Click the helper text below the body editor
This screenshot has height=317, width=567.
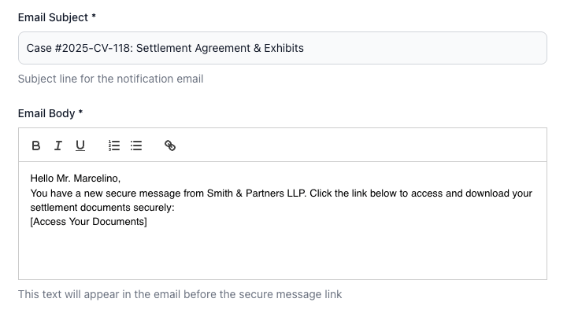(x=180, y=295)
